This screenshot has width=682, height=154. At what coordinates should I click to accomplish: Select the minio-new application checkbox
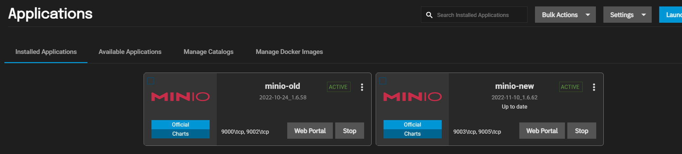383,81
